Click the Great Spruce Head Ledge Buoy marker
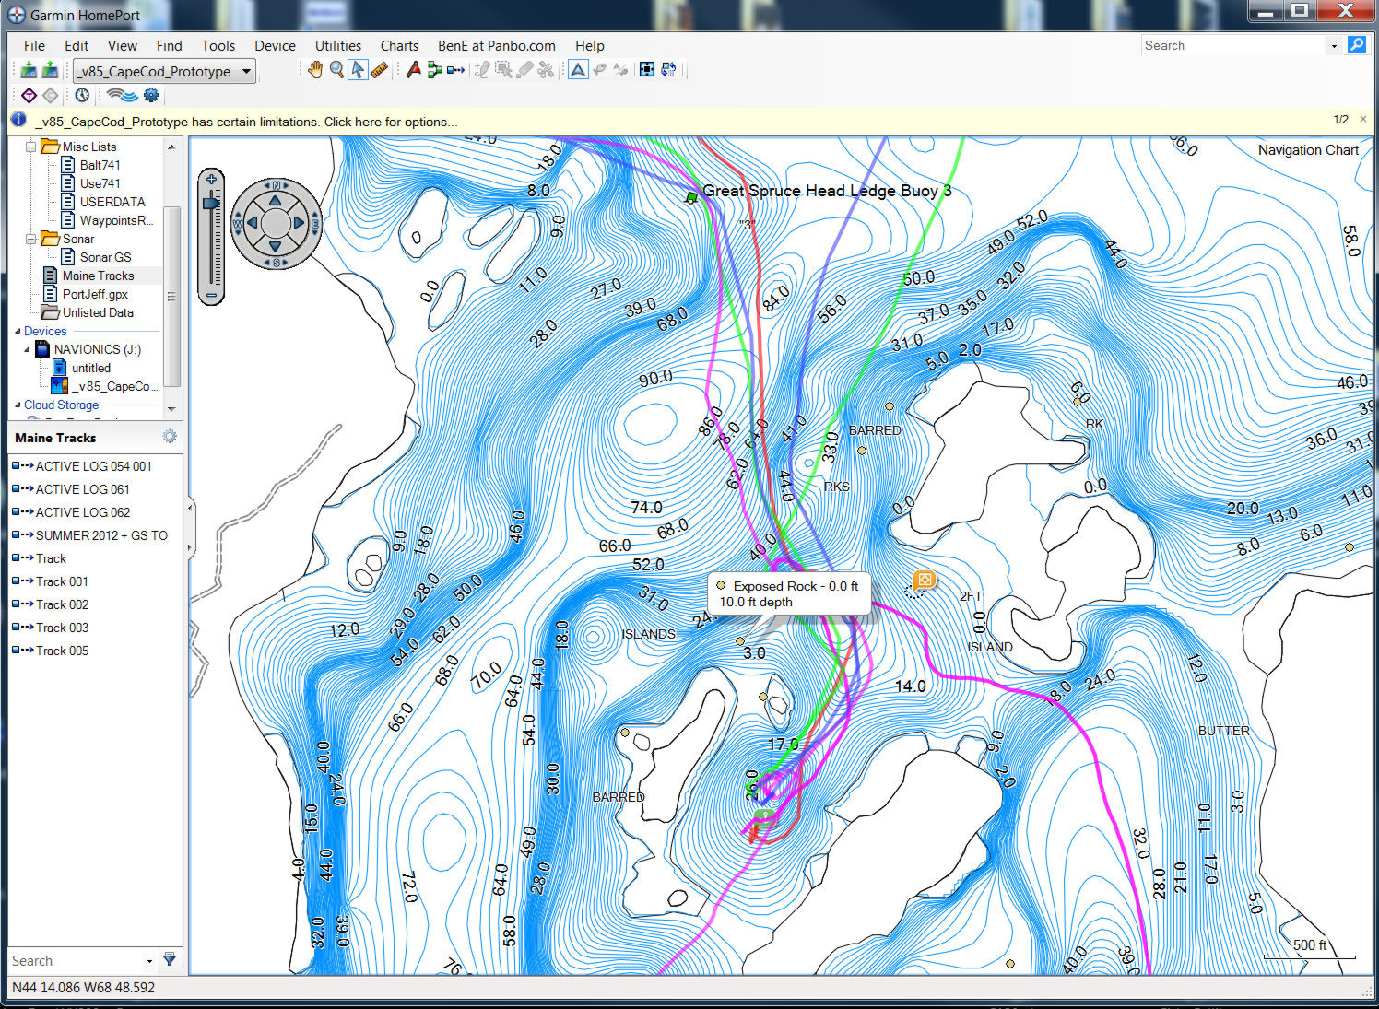The height and width of the screenshot is (1009, 1379). point(691,197)
